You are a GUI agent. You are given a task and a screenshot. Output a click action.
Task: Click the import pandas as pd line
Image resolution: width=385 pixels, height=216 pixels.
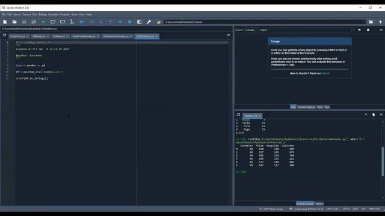(31, 65)
